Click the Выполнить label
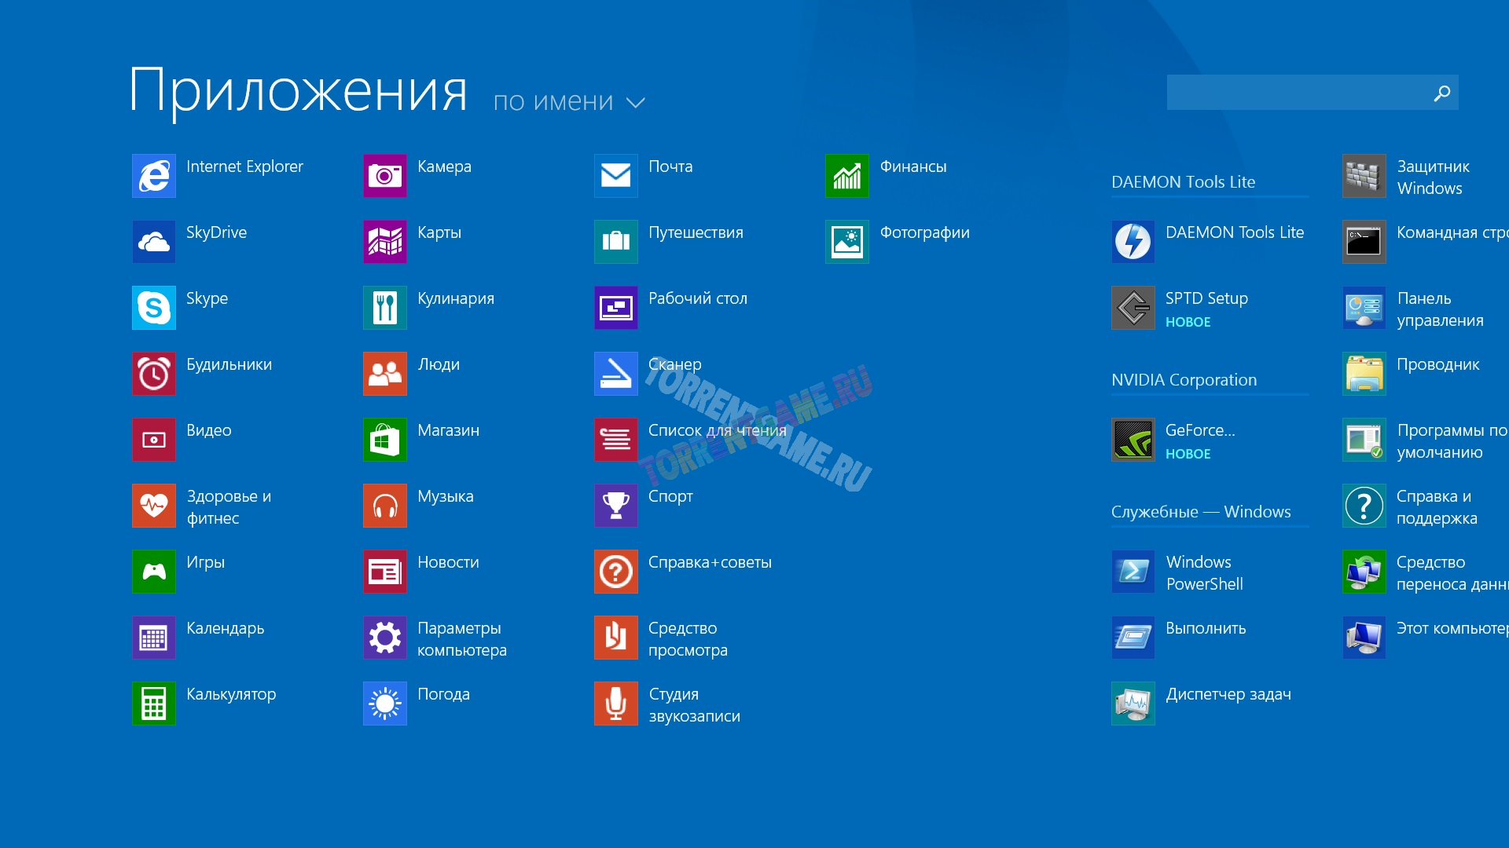Viewport: 1509px width, 848px height. (1206, 628)
